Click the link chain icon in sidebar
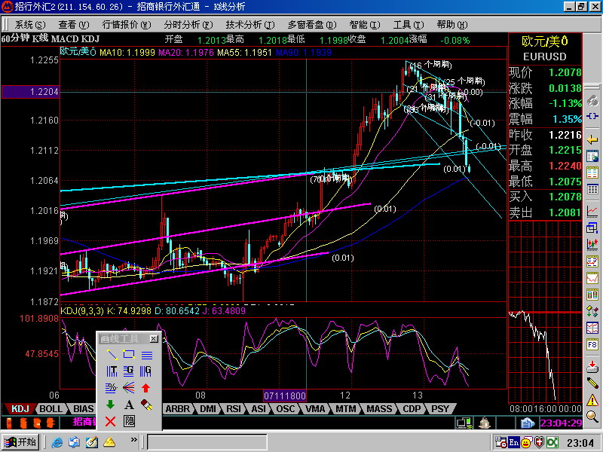The image size is (603, 452). pos(592,101)
